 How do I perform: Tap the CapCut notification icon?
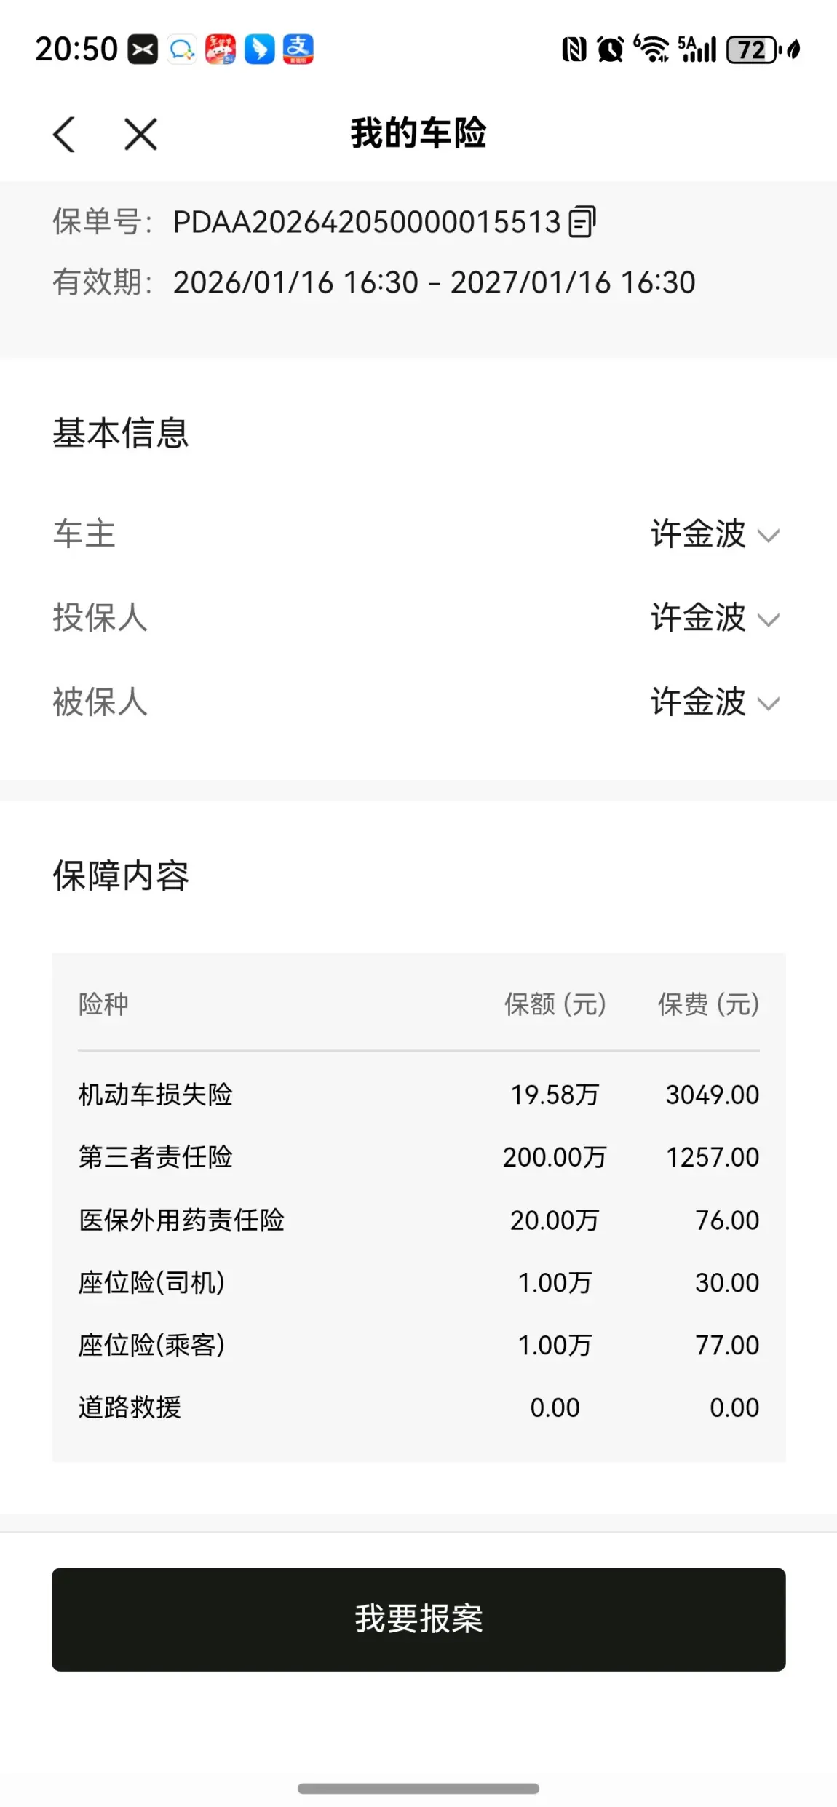(x=143, y=49)
